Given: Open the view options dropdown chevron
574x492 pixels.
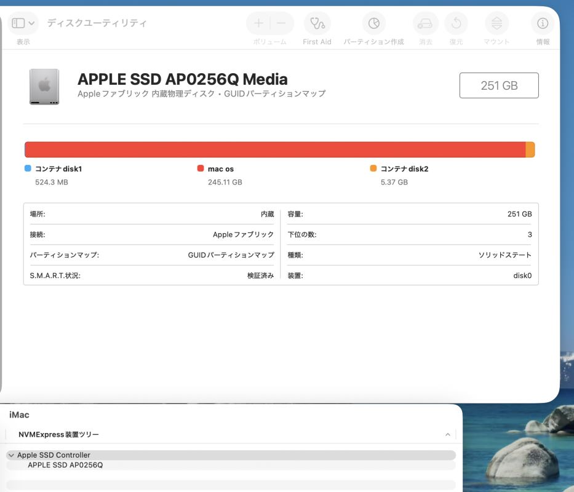Looking at the screenshot, I should pyautogui.click(x=31, y=23).
